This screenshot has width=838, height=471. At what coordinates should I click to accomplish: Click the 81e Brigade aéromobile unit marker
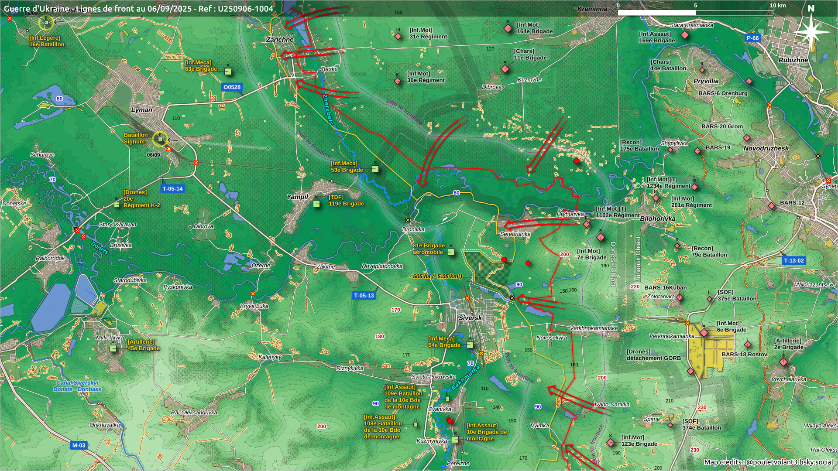click(451, 252)
